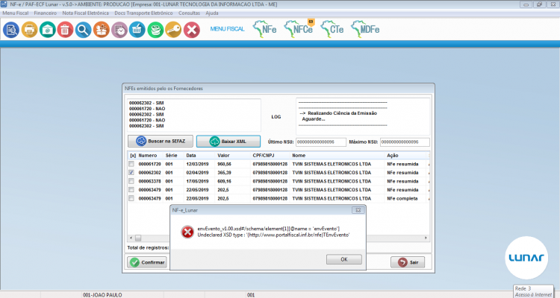This screenshot has width=560, height=298.
Task: Open the CTe module logo
Action: [332, 29]
